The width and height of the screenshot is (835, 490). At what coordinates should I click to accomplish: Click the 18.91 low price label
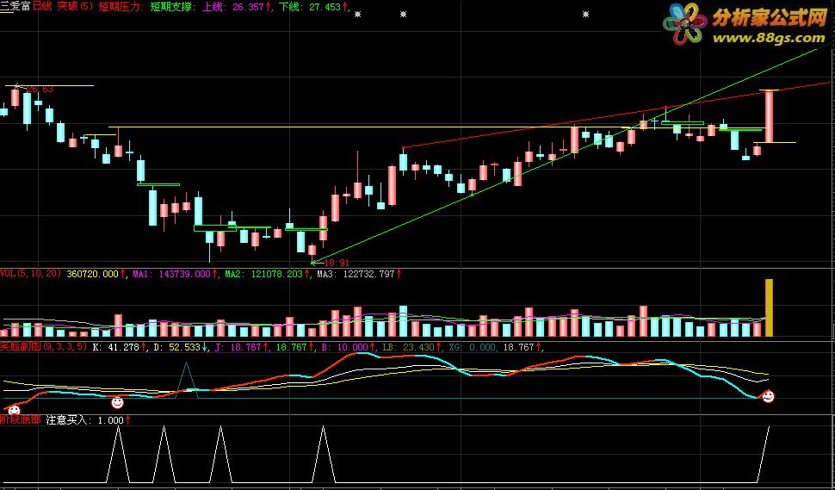[x=337, y=263]
